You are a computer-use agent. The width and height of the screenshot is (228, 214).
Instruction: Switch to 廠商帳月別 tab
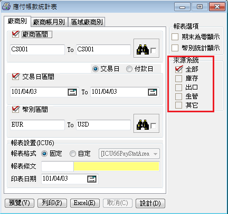click(49, 22)
